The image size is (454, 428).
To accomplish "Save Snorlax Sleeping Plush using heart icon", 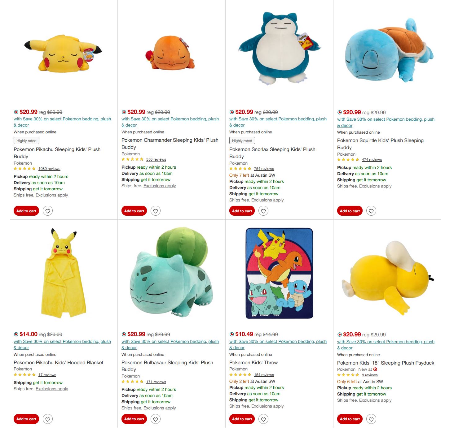I will tap(263, 211).
